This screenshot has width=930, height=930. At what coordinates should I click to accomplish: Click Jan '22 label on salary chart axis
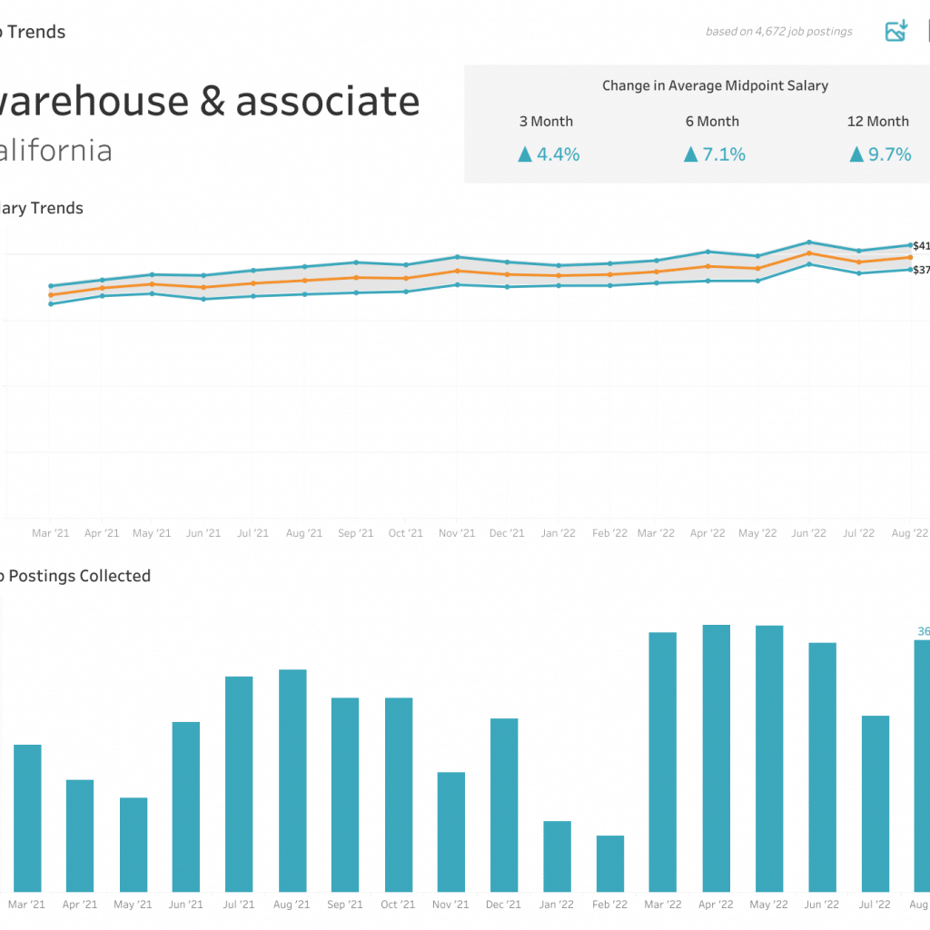[559, 532]
